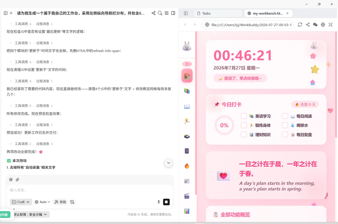Screen dimensions: 338x224
Task: Open the newspaper icon in workbench sidebar
Action: [x=187, y=181]
